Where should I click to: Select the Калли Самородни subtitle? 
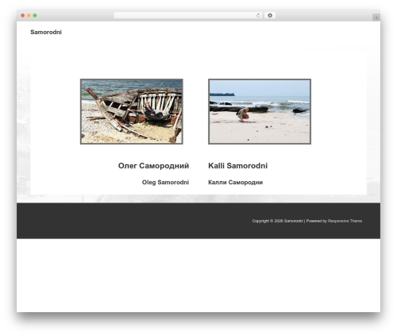[x=235, y=182]
